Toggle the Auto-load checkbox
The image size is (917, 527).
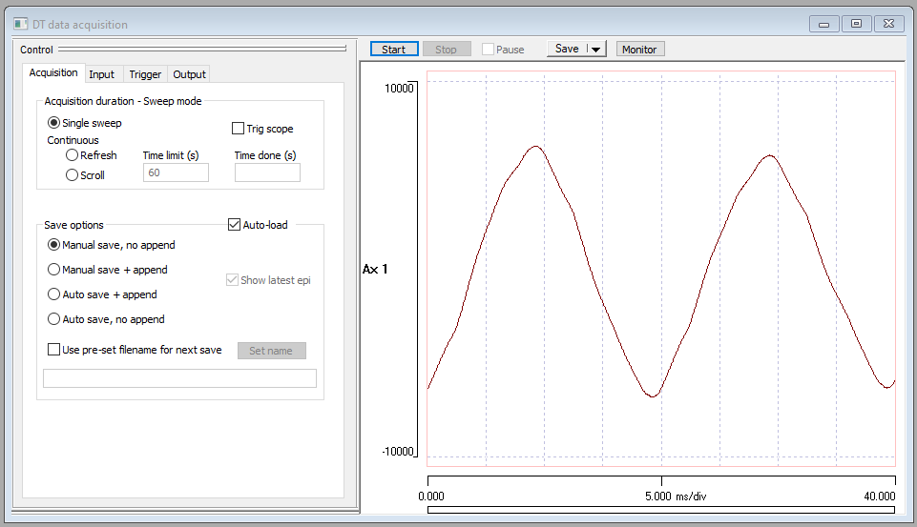(235, 225)
